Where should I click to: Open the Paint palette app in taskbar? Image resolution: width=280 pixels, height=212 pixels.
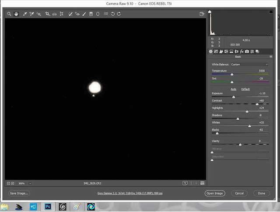77,207
